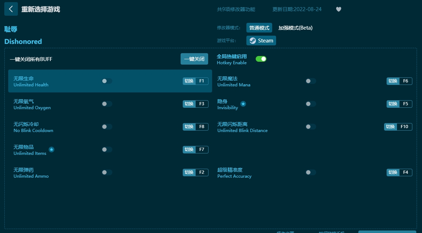Click the Unlimited Blink Distance label
Viewport: 422px width, 233px height.
pos(242,131)
